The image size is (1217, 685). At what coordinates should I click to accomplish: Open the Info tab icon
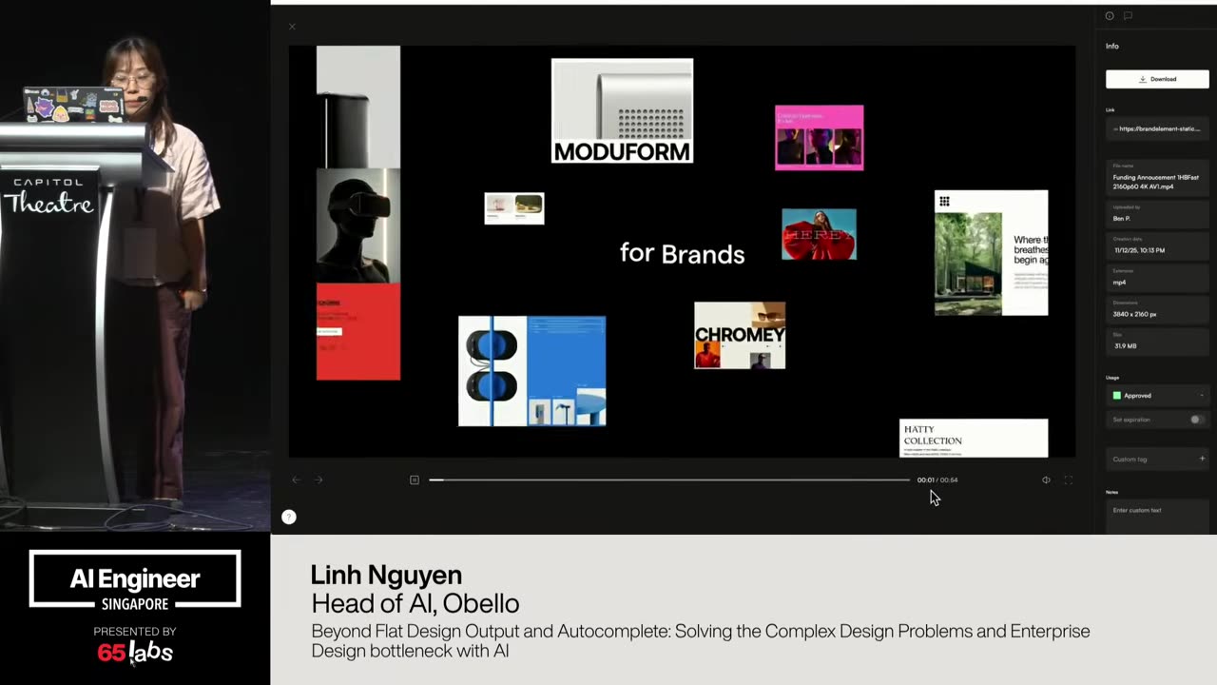pyautogui.click(x=1110, y=16)
